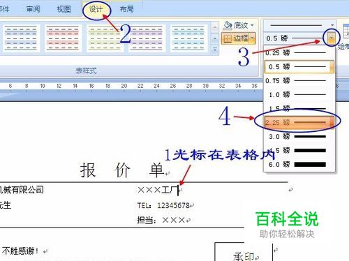Click the ×××工厂 table cell text
The image size is (349, 261).
coord(158,190)
